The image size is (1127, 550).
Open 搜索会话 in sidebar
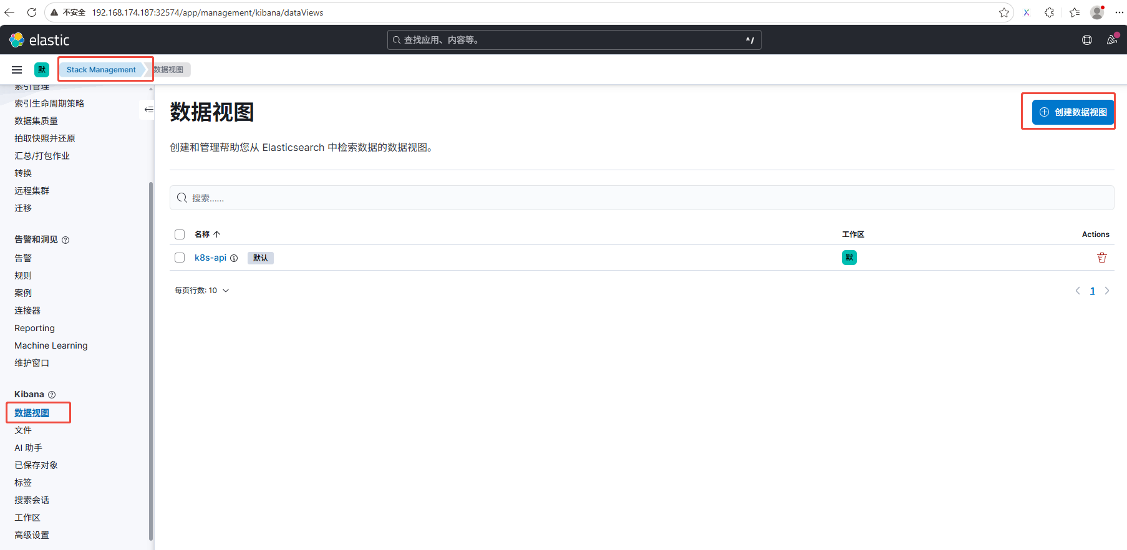point(32,500)
